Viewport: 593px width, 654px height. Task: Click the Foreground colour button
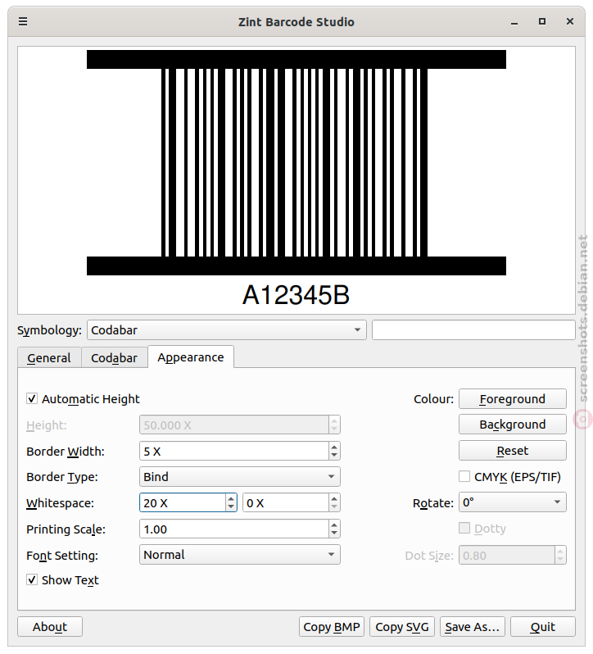513,399
